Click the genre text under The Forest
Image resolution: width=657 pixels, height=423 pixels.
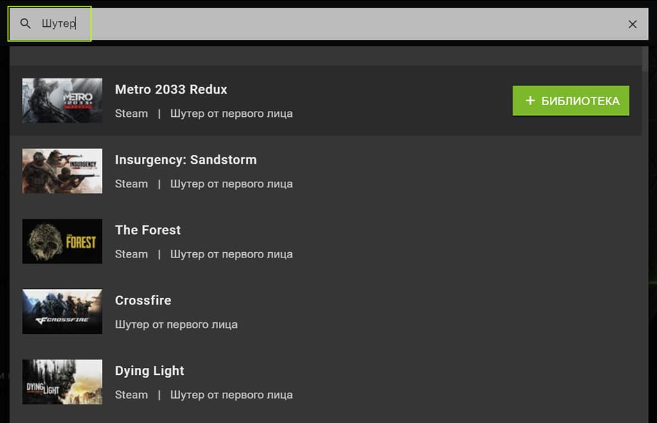pyautogui.click(x=231, y=254)
